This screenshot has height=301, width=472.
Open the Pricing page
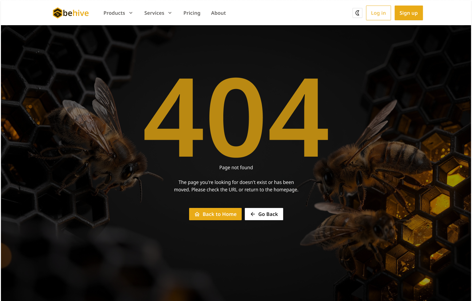(192, 13)
